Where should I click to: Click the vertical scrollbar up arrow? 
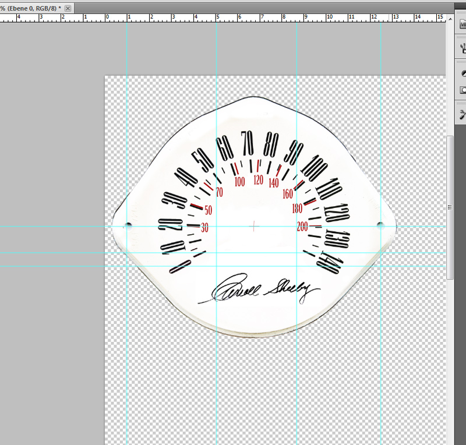[450, 19]
